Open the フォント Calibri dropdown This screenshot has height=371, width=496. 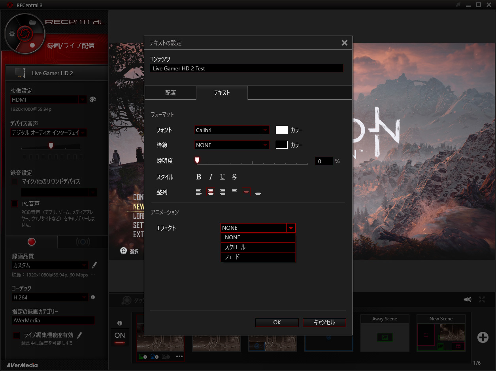tap(232, 130)
